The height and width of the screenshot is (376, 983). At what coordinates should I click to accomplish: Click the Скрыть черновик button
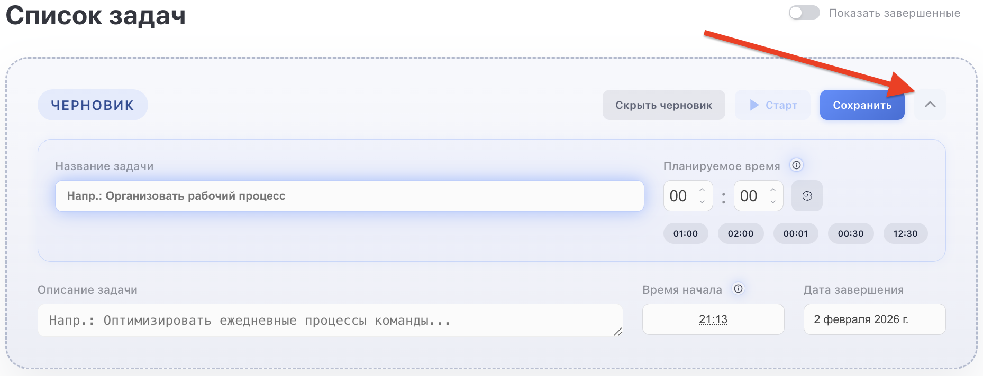(x=663, y=105)
